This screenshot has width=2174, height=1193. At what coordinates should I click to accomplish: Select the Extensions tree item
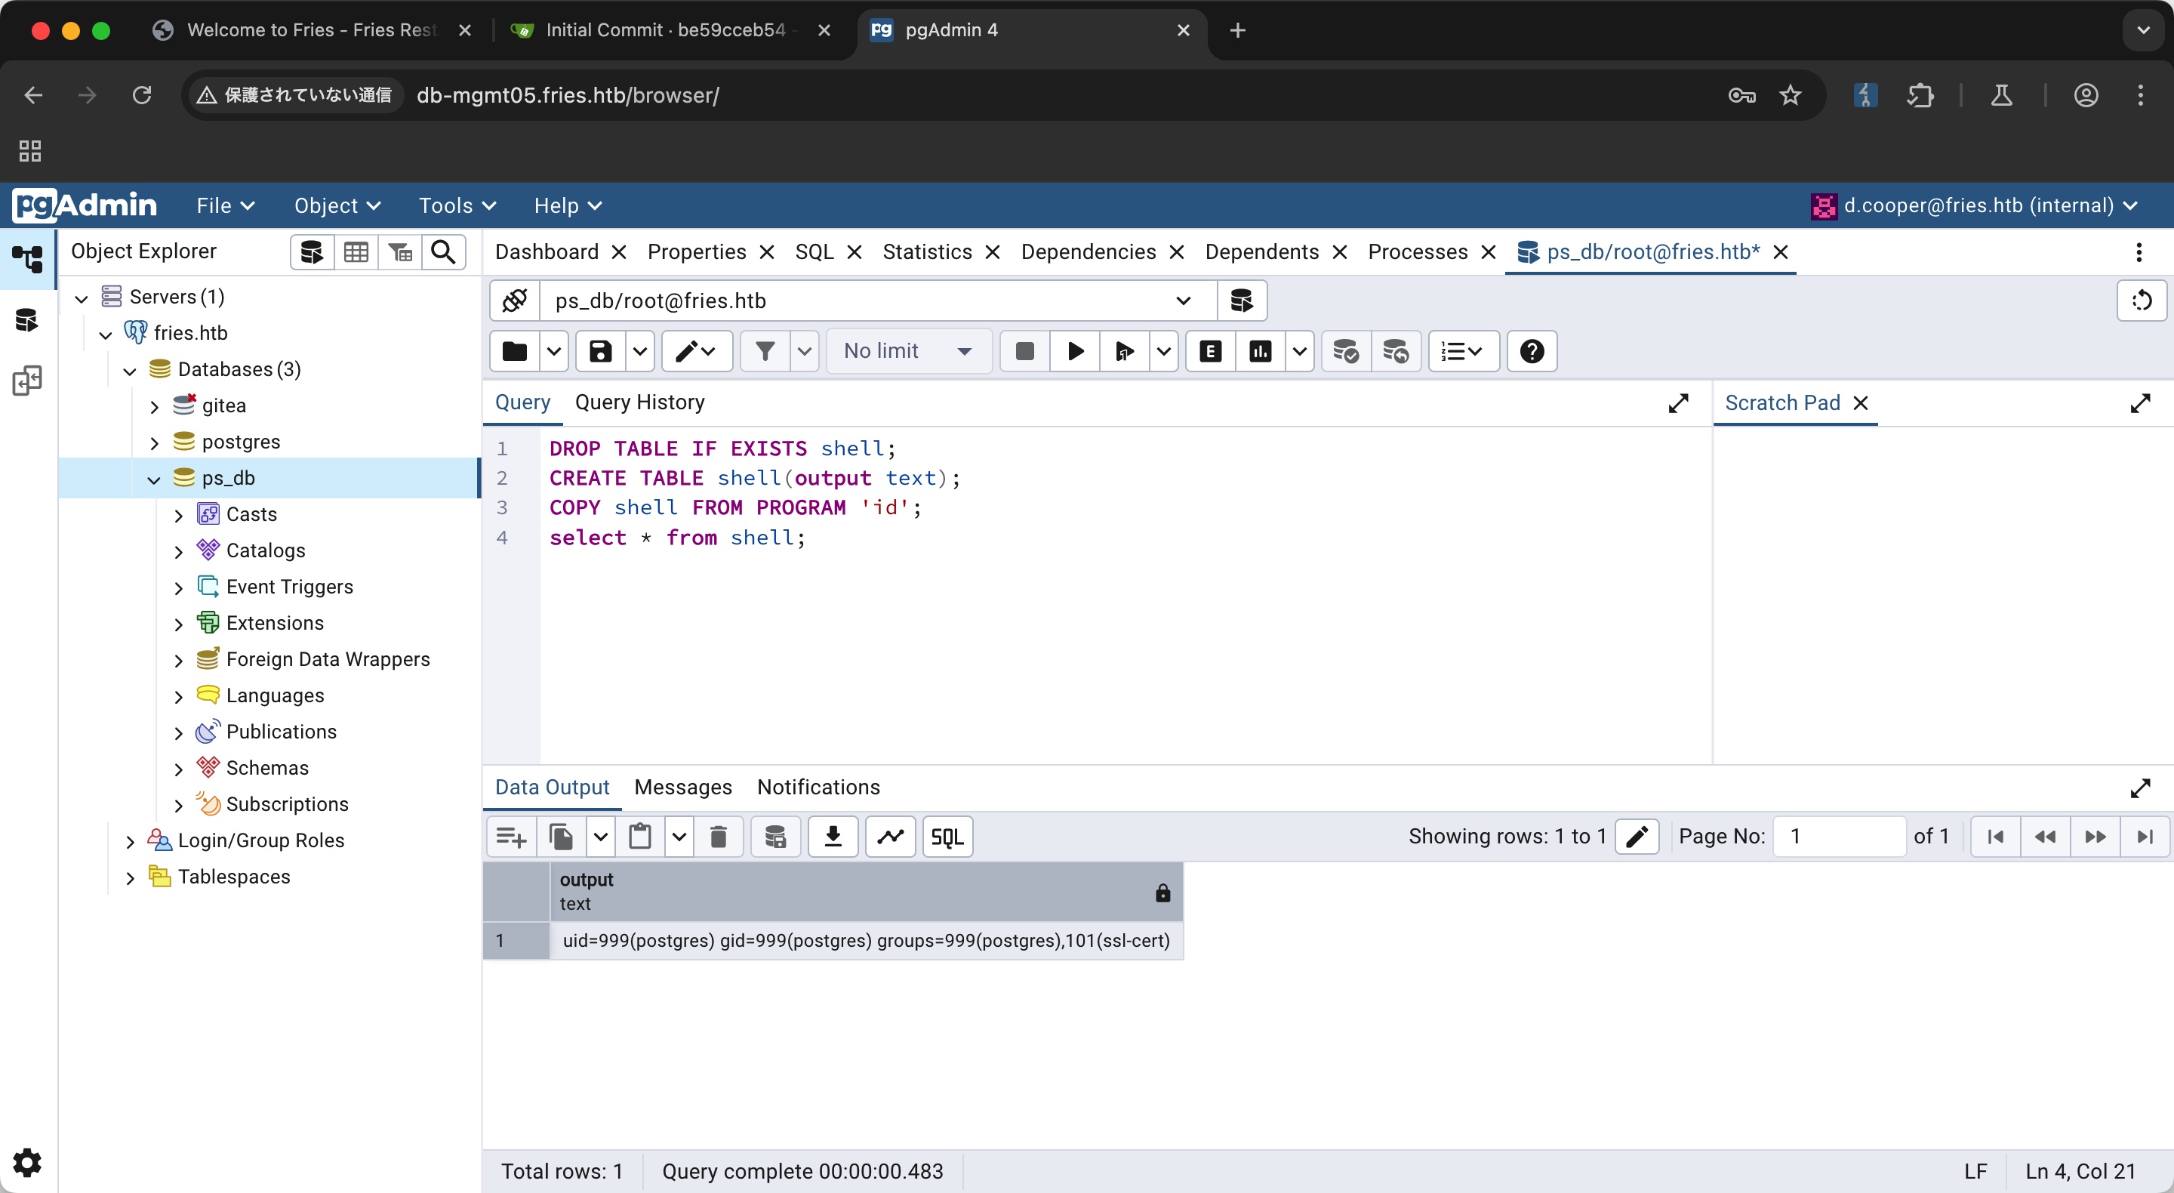pyautogui.click(x=275, y=623)
